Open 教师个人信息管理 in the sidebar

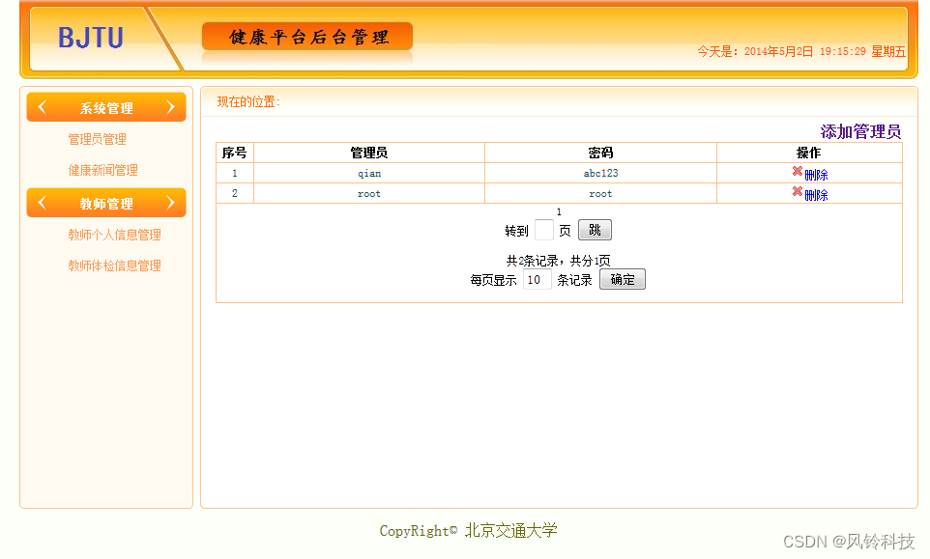click(114, 235)
